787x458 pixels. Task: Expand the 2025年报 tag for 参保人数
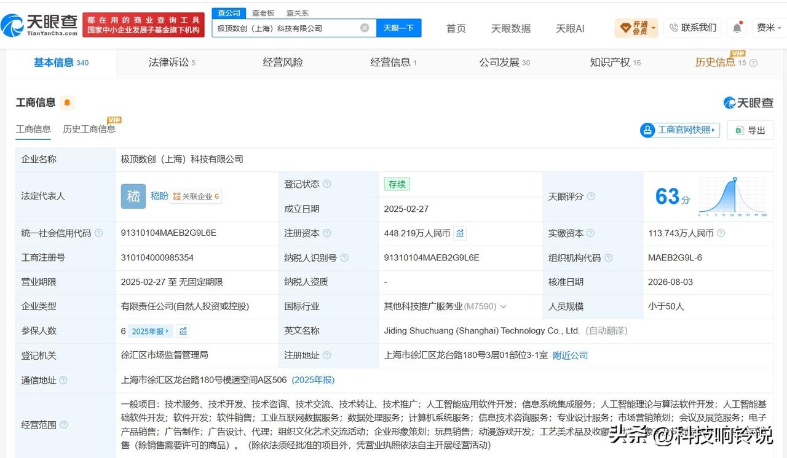tap(150, 331)
